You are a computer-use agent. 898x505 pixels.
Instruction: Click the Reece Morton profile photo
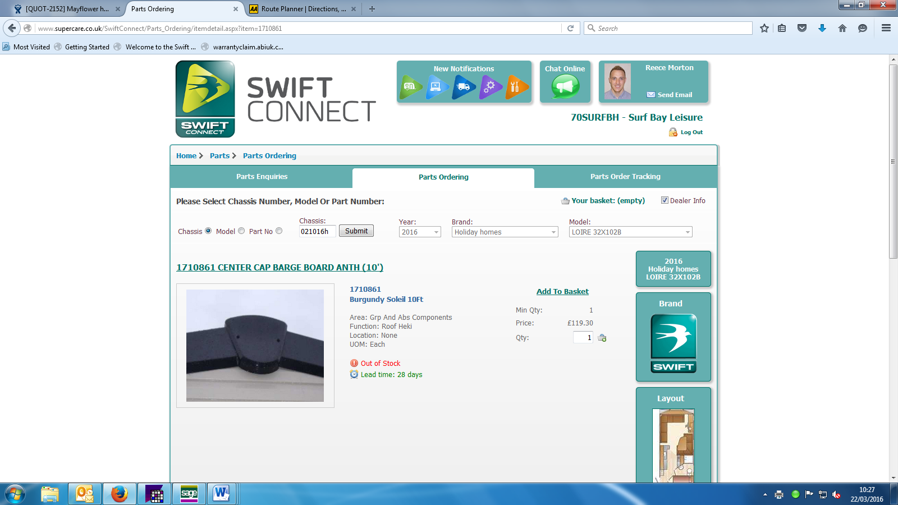pos(617,81)
